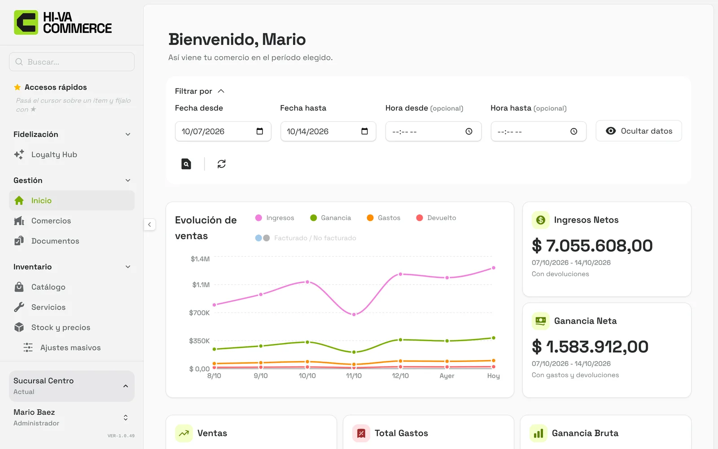Screen dimensions: 718x449
Task: Click the search document icon under filters
Action: coord(186,164)
